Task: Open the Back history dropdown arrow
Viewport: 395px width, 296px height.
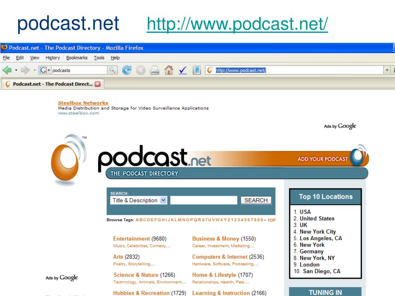Action: tap(16, 70)
